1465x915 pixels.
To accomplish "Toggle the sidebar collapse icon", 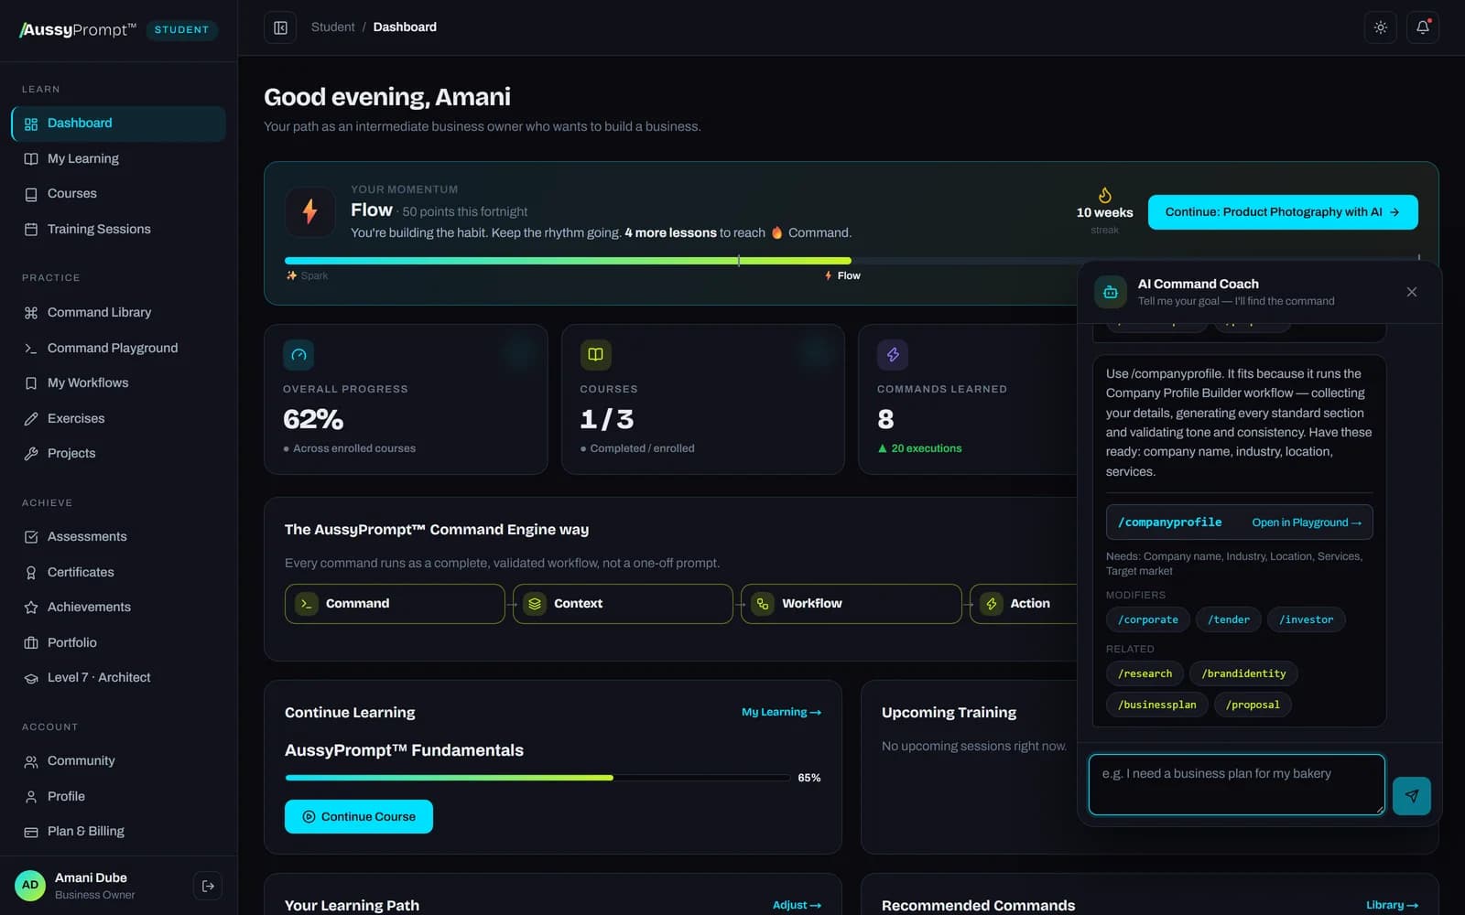I will pos(280,27).
